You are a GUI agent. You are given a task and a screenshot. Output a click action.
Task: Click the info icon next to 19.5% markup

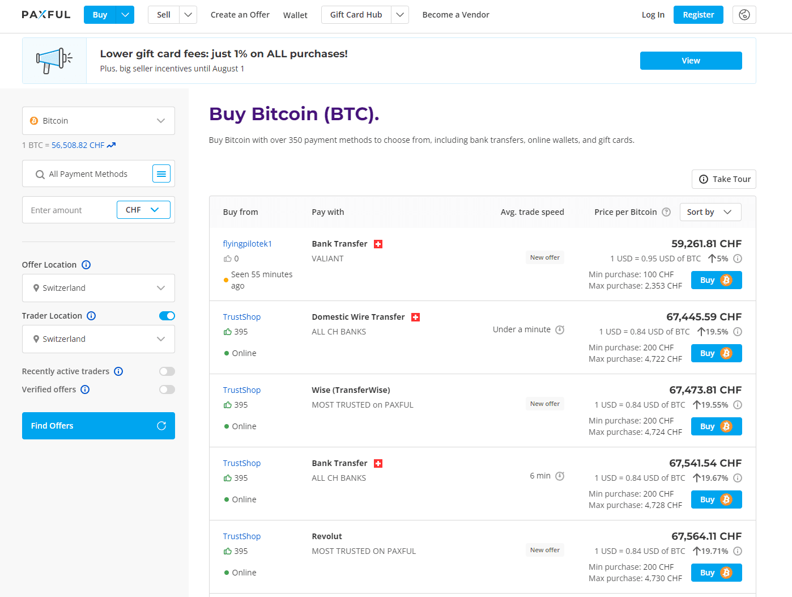[738, 332]
